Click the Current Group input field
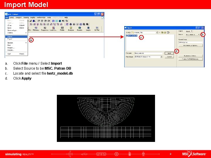The width and height of the screenshot is (211, 158). [x=190, y=42]
